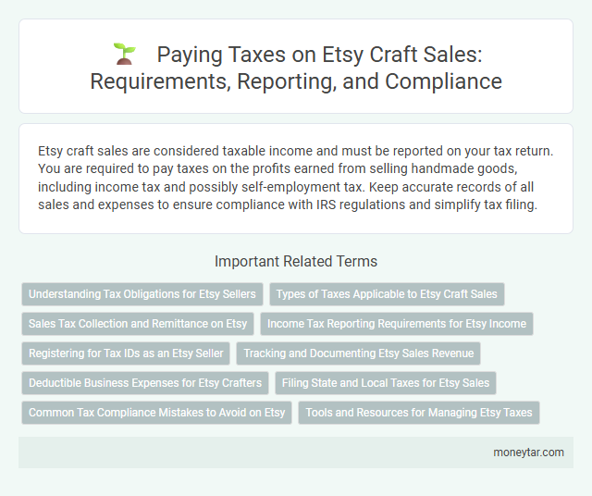This screenshot has height=496, width=592.
Task: Click the moneytar.com footer link
Action: tap(528, 453)
